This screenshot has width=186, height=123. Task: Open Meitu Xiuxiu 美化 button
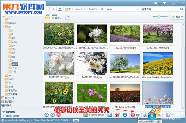(135, 115)
